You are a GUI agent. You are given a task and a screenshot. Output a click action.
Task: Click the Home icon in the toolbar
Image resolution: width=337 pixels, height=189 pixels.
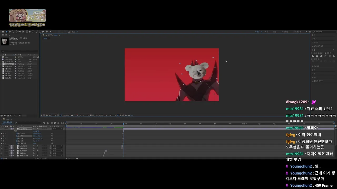pos(3,31)
